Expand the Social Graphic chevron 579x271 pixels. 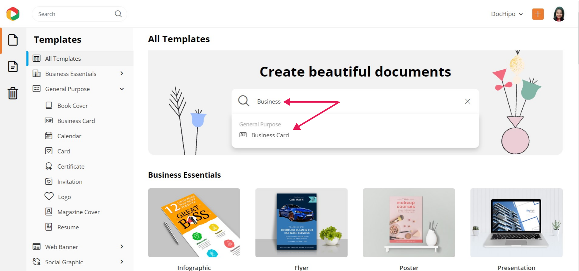[122, 262]
